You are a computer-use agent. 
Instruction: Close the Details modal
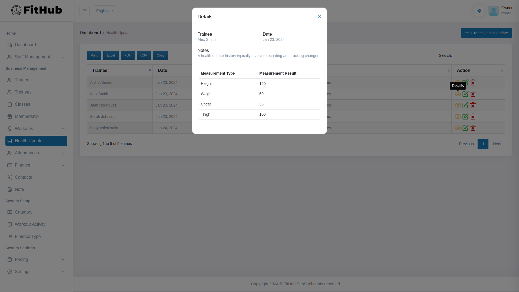320,16
